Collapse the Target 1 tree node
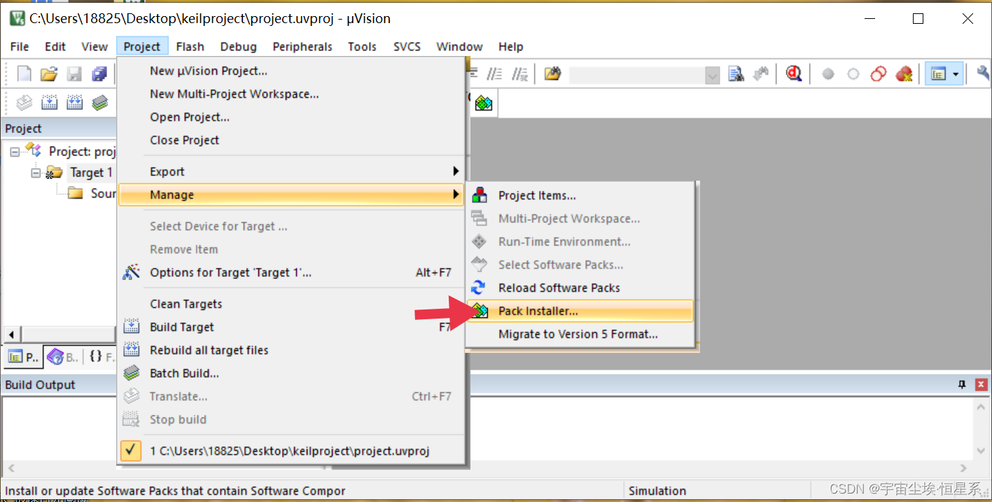992x502 pixels. (36, 173)
